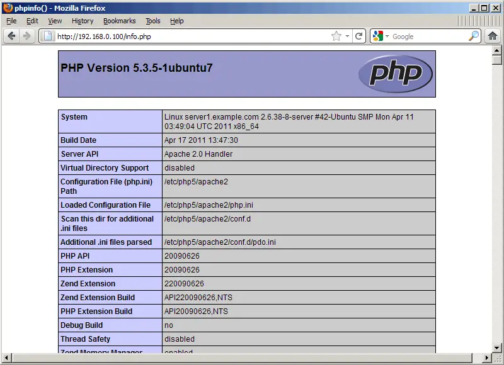Open the File menu
504x365 pixels.
[x=11, y=21]
